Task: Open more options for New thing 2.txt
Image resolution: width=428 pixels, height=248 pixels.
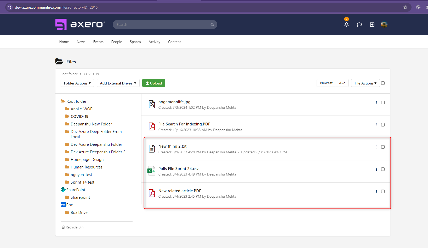Action: tap(376, 147)
